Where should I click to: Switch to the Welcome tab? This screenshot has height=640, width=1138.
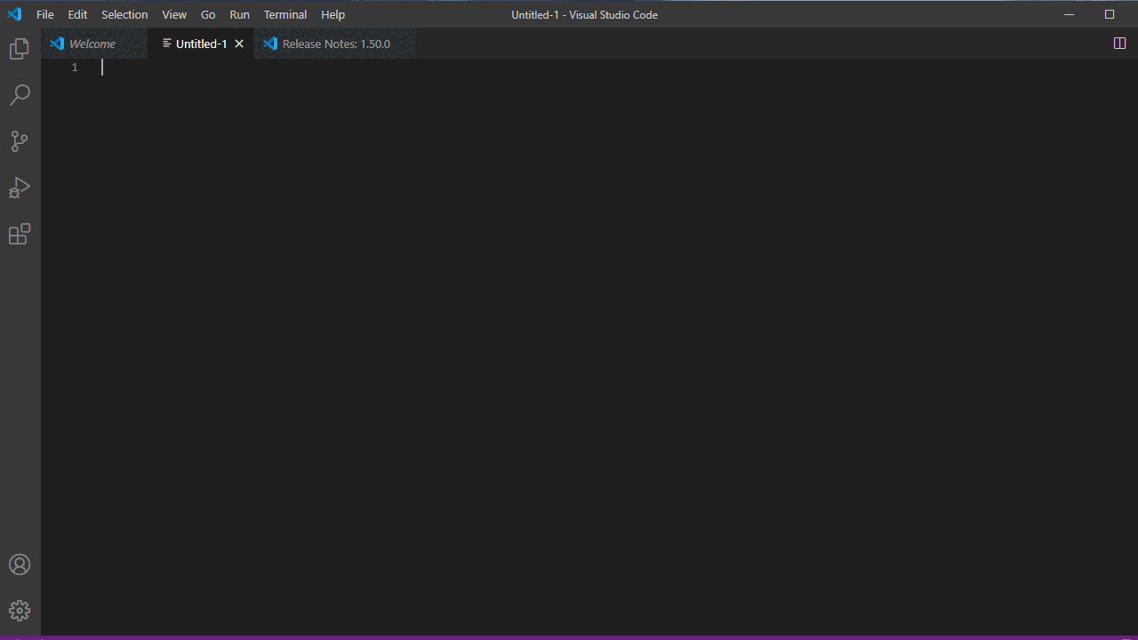click(94, 44)
